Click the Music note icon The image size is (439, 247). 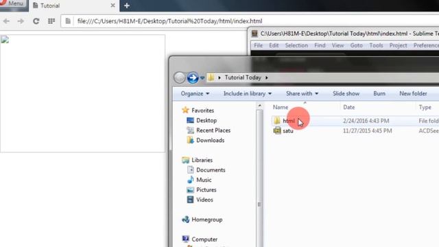pos(191,180)
